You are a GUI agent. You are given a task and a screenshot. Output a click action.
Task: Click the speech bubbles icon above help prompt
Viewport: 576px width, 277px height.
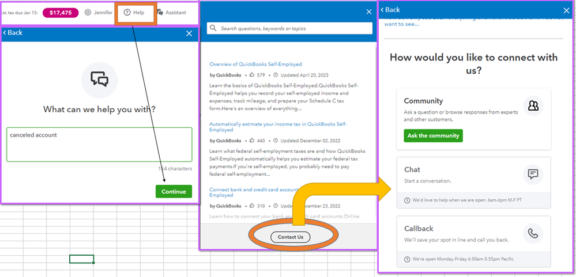point(100,79)
